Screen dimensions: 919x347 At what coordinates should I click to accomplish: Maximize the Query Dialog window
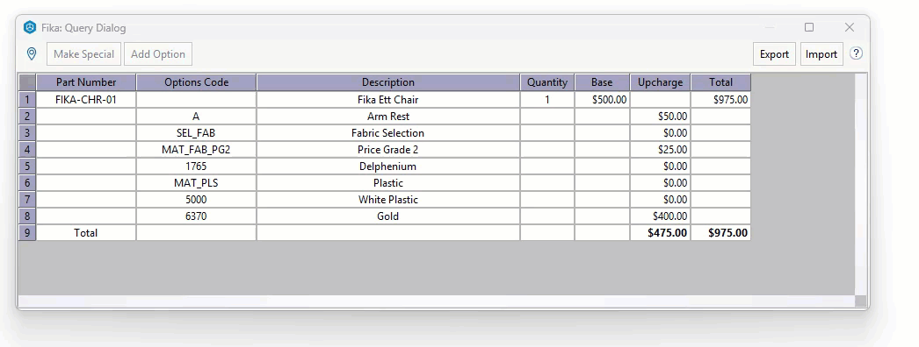[x=809, y=27]
